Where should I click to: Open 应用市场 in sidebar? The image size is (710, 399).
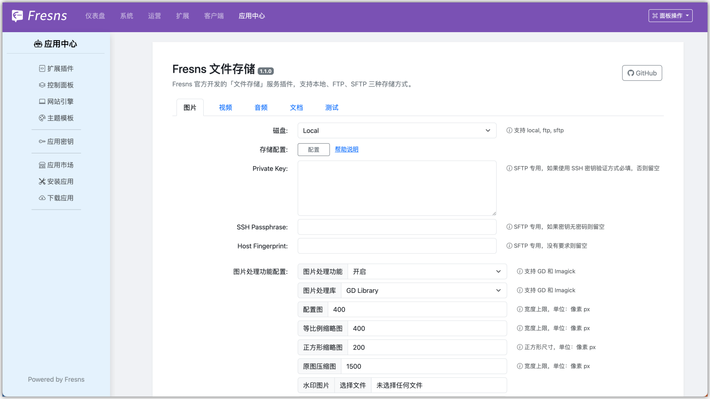56,165
